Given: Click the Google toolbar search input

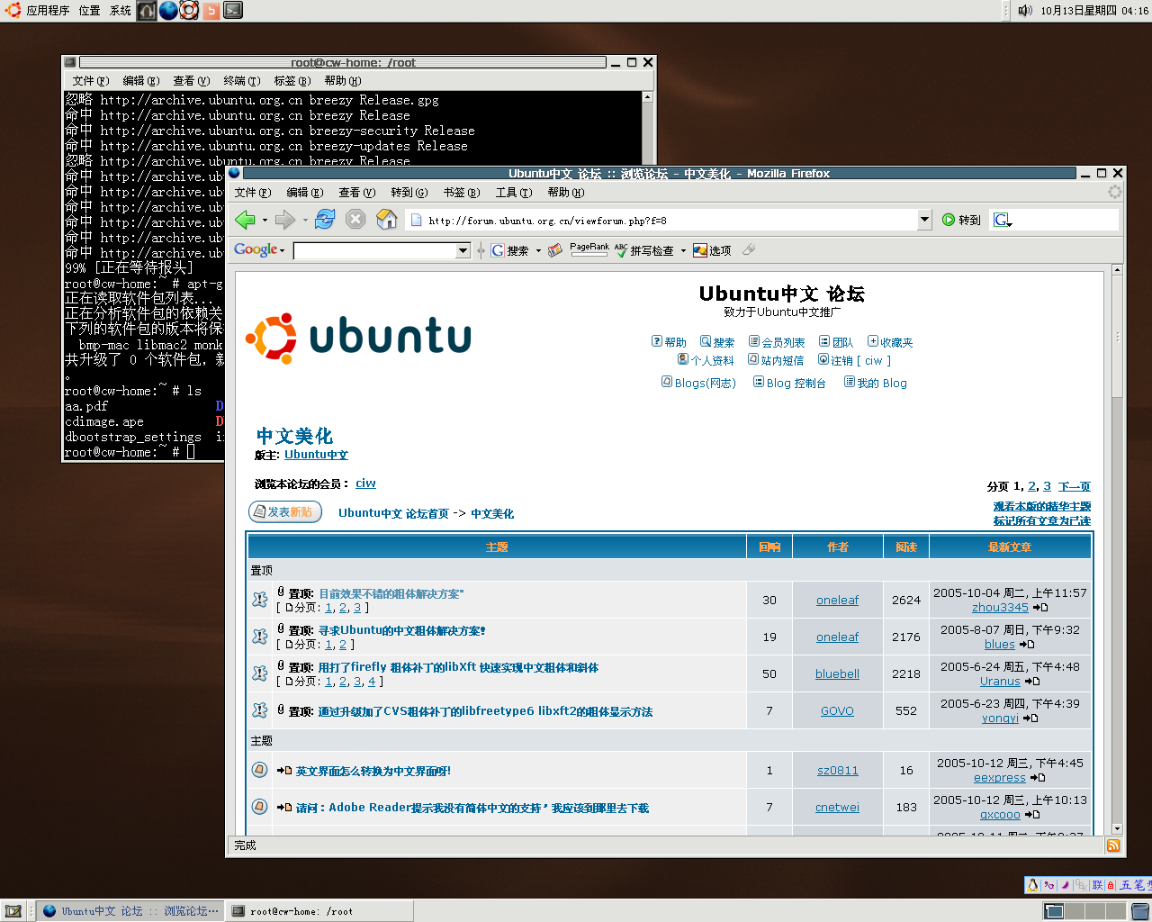Looking at the screenshot, I should click(x=375, y=251).
